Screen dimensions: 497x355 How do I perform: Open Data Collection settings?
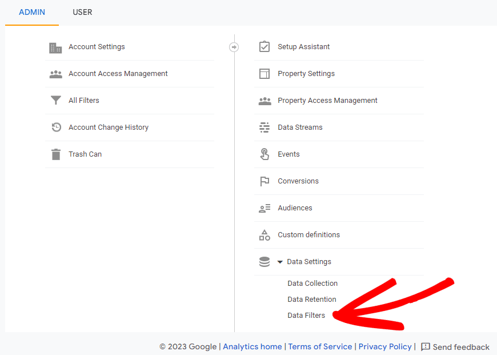(x=312, y=284)
